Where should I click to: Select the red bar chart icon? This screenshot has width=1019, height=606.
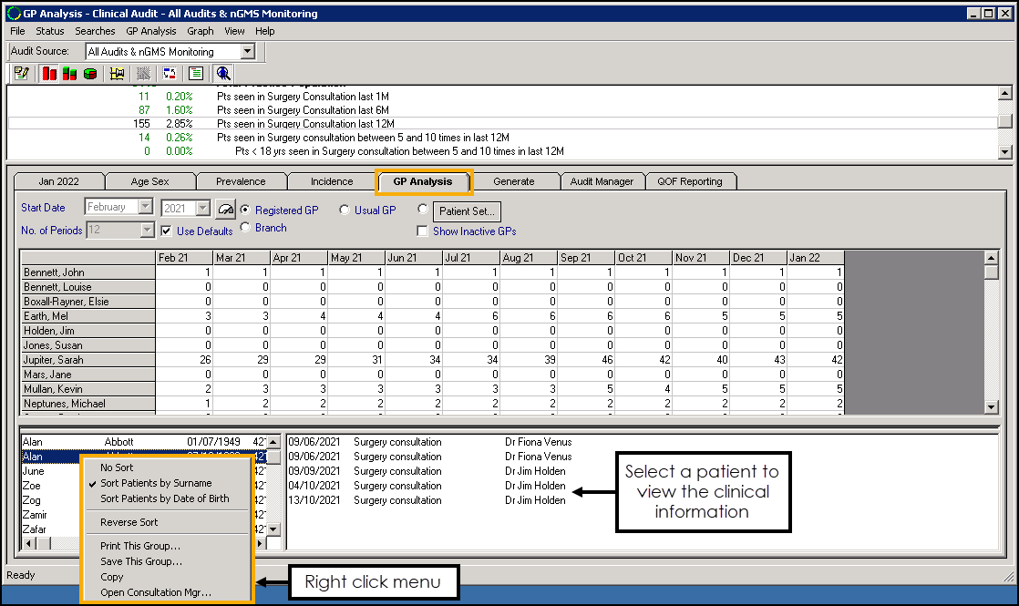click(49, 74)
